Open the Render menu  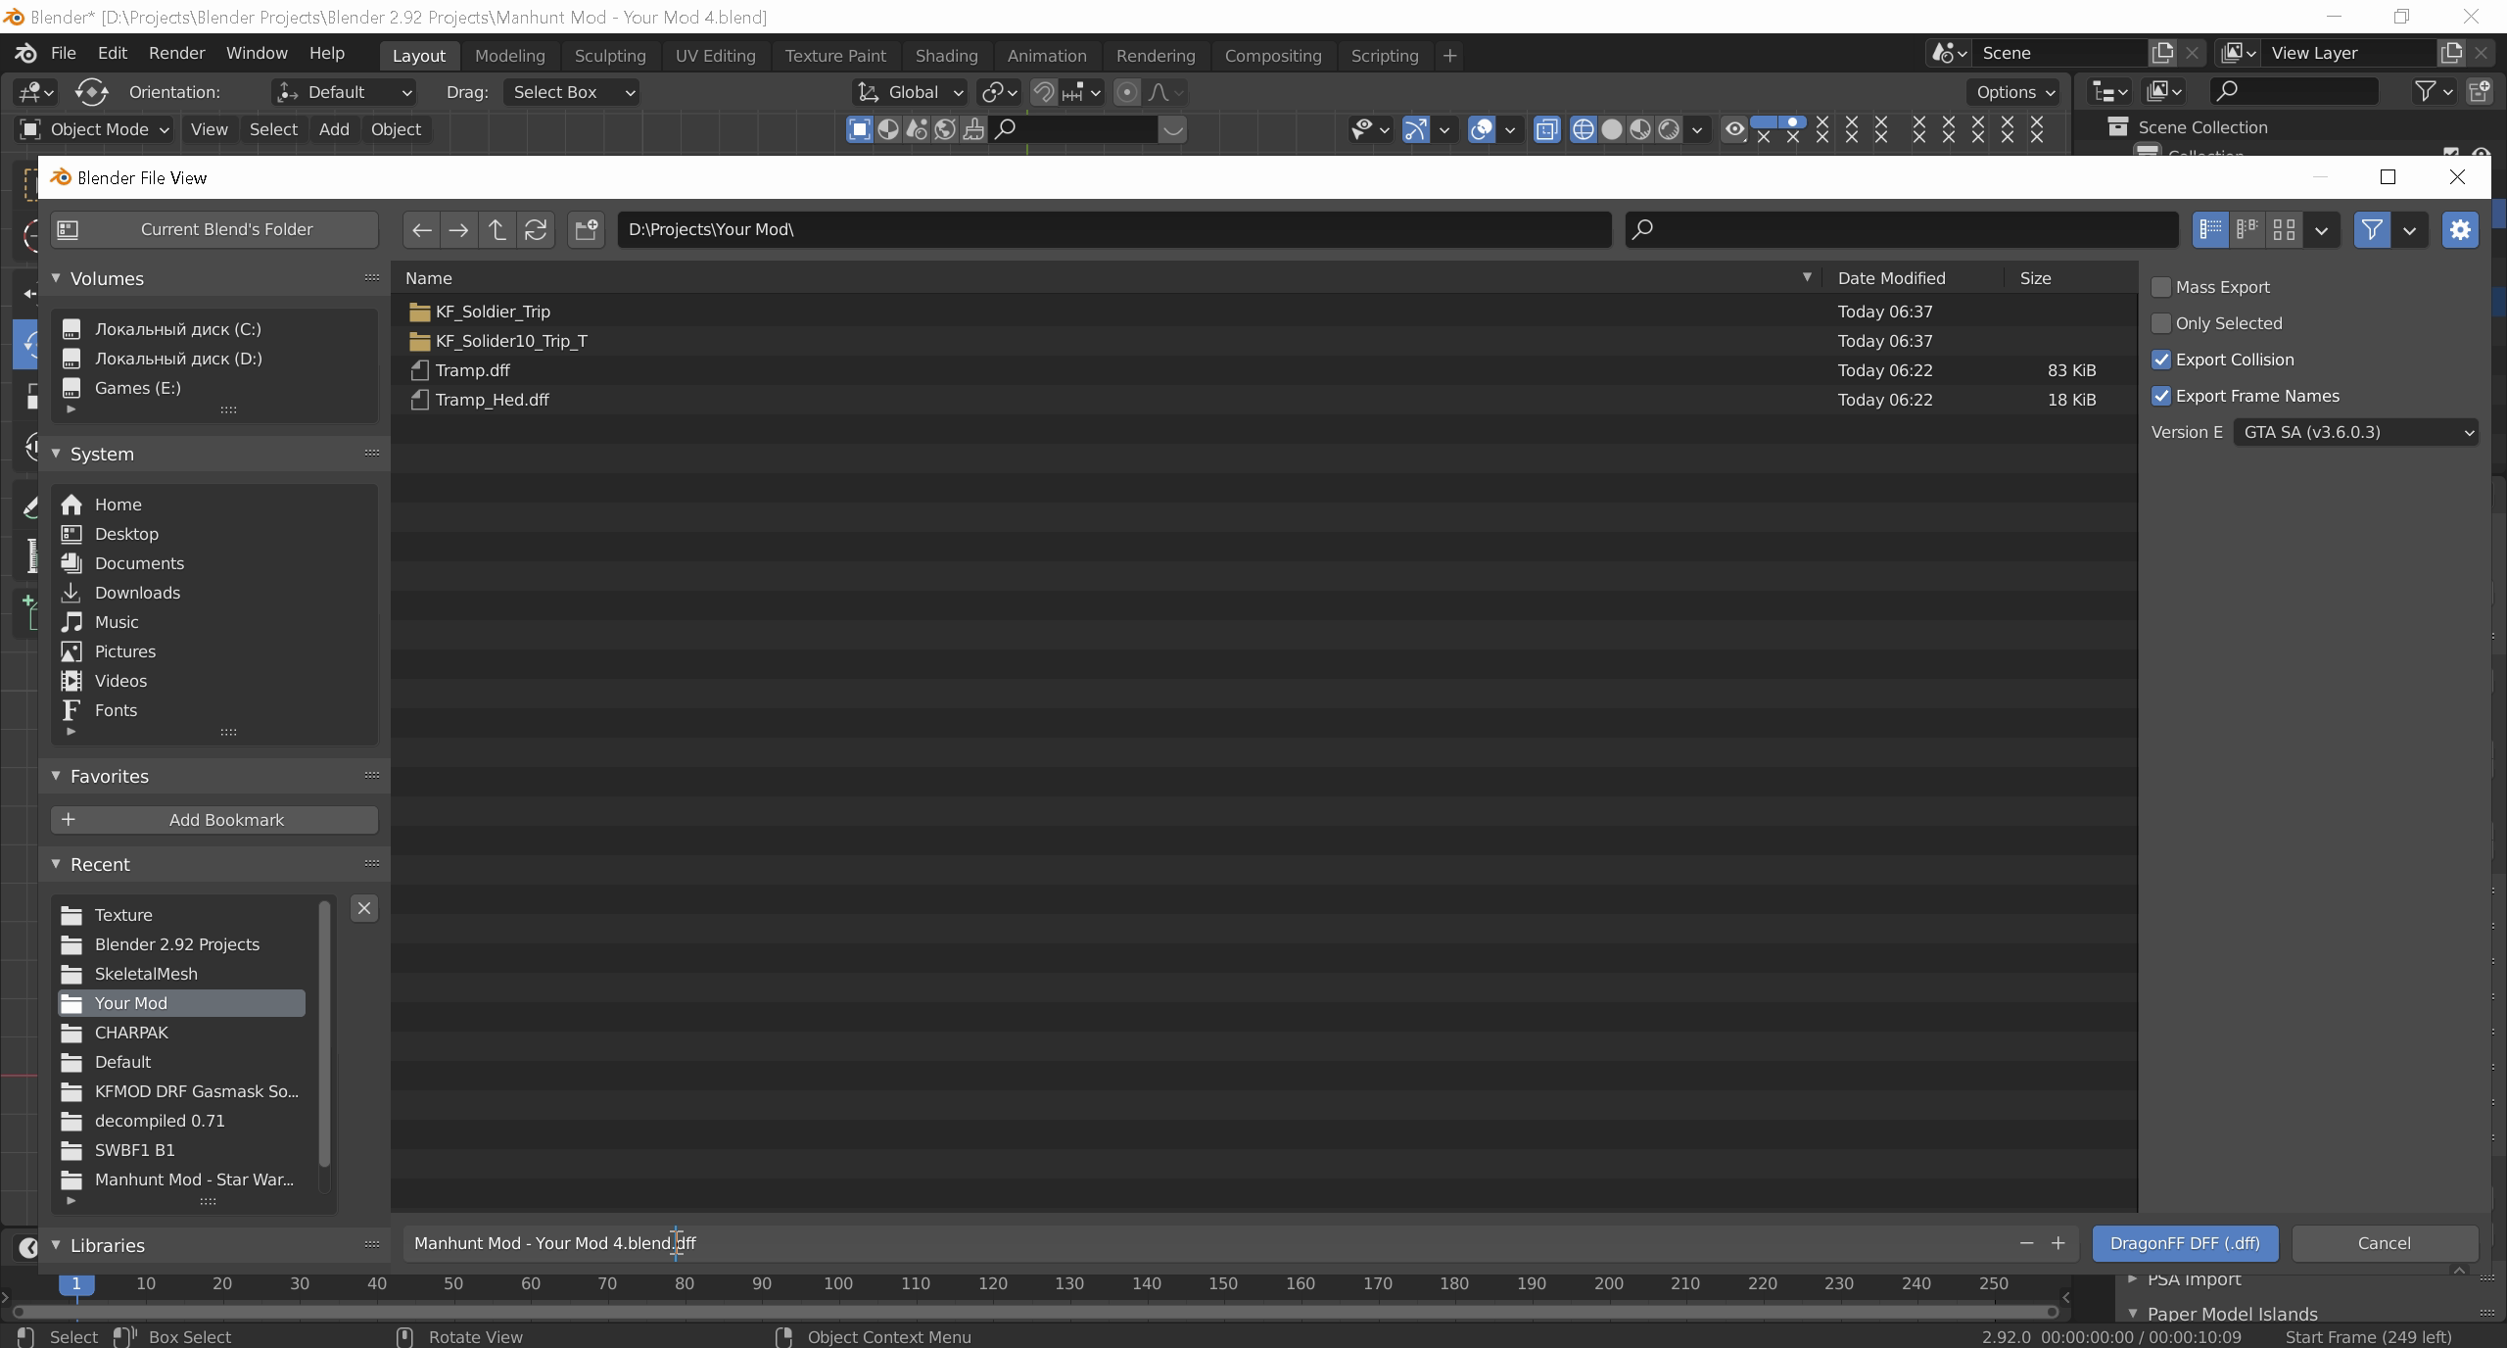[x=176, y=53]
